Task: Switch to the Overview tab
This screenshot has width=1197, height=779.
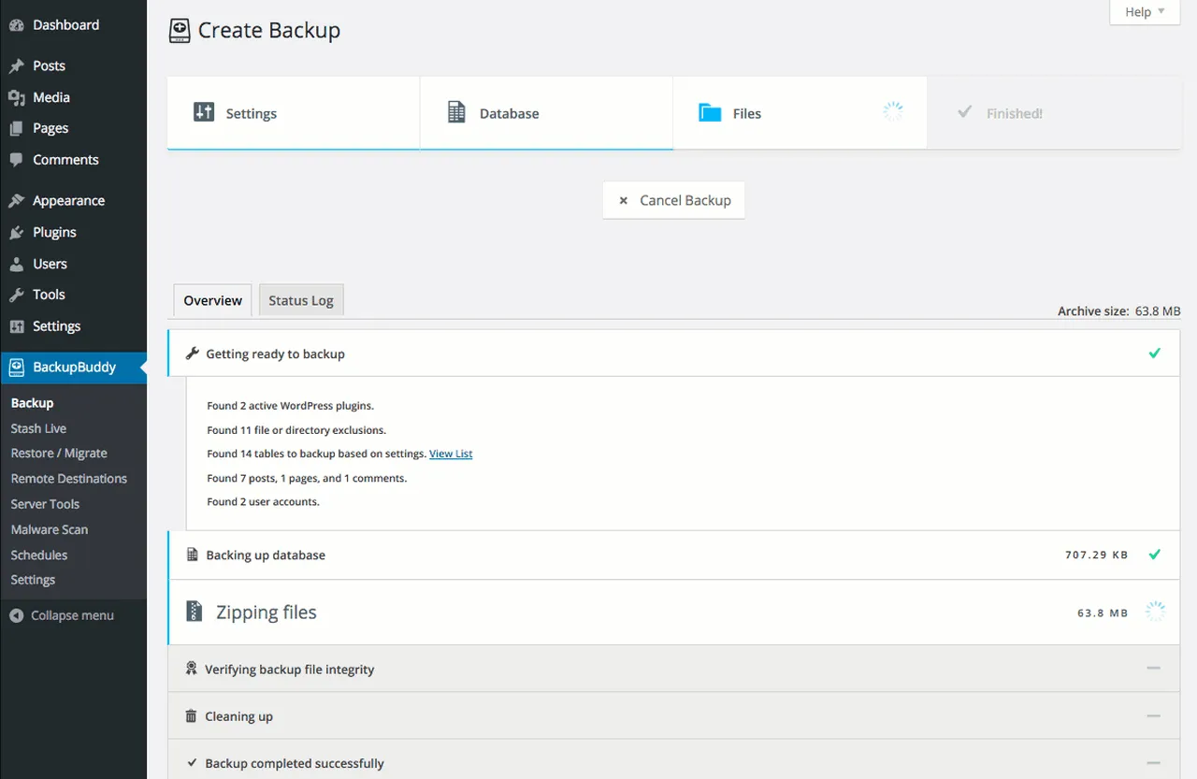Action: pos(212,300)
